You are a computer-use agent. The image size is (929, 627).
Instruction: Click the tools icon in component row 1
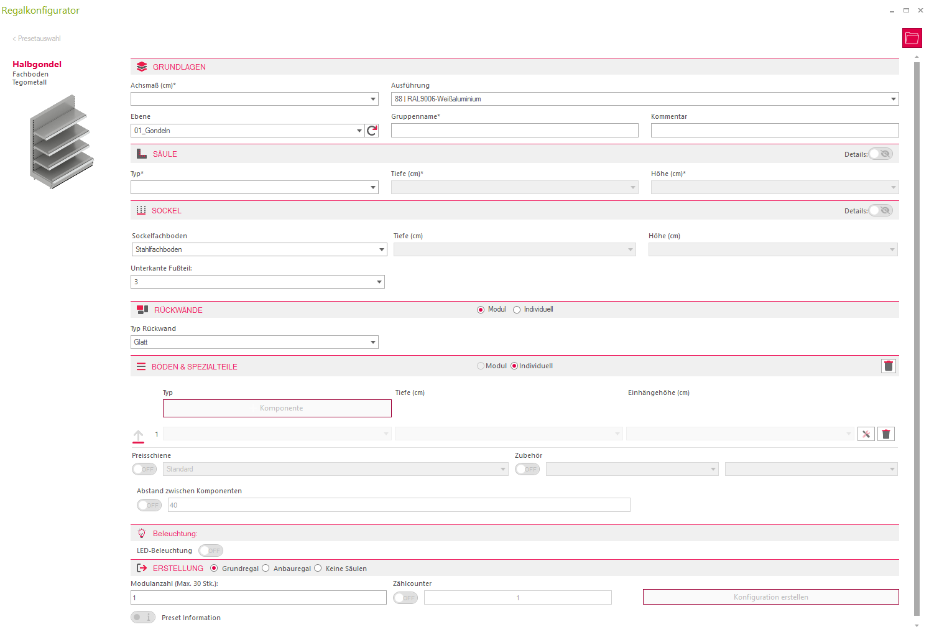[x=866, y=434]
